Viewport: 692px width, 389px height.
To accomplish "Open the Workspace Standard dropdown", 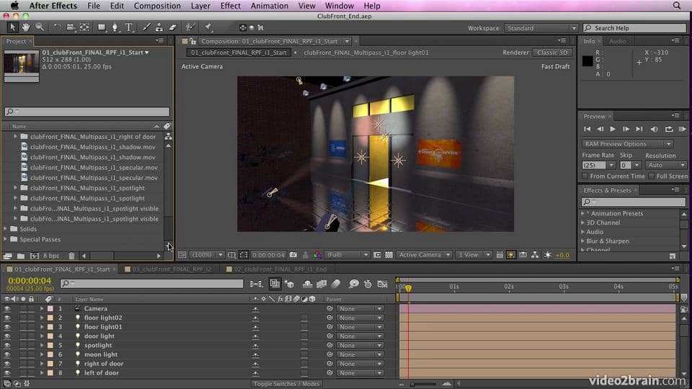I will click(x=541, y=28).
